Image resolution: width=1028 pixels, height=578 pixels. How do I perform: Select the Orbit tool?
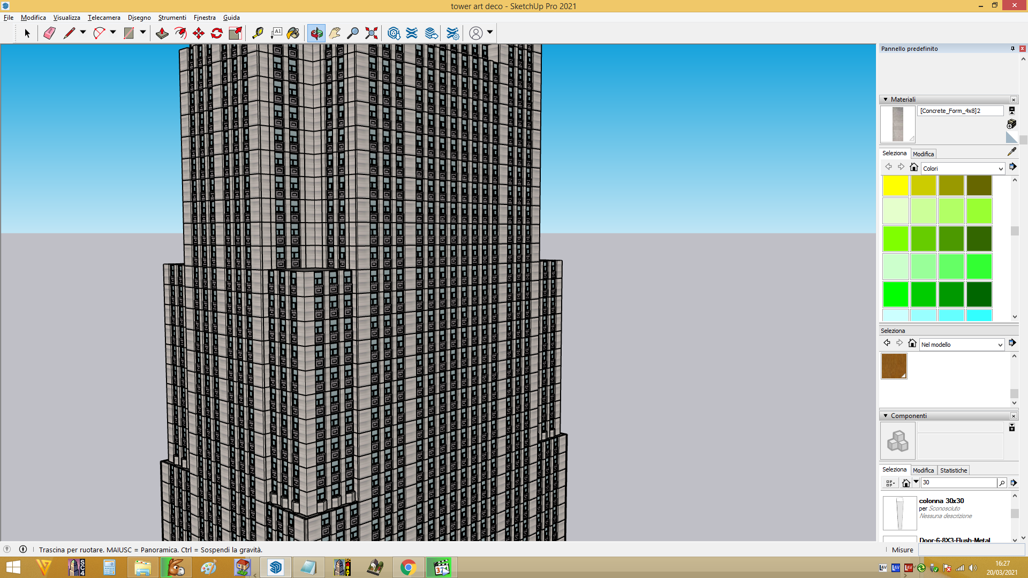point(316,33)
